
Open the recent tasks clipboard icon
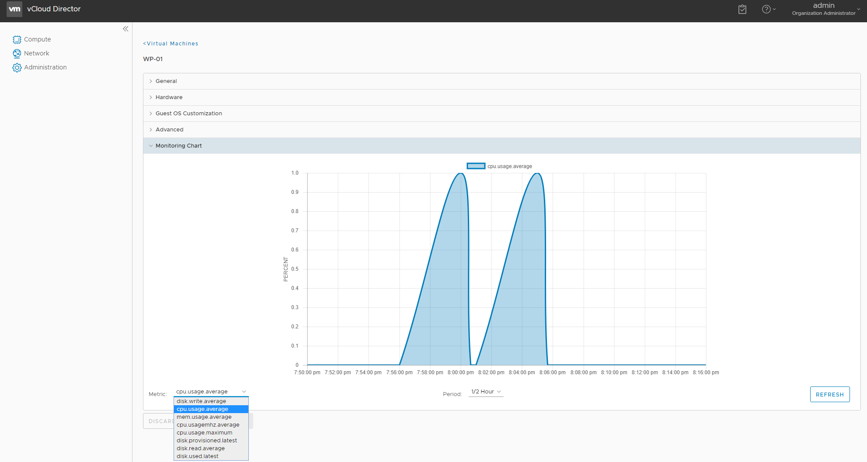[x=742, y=9]
